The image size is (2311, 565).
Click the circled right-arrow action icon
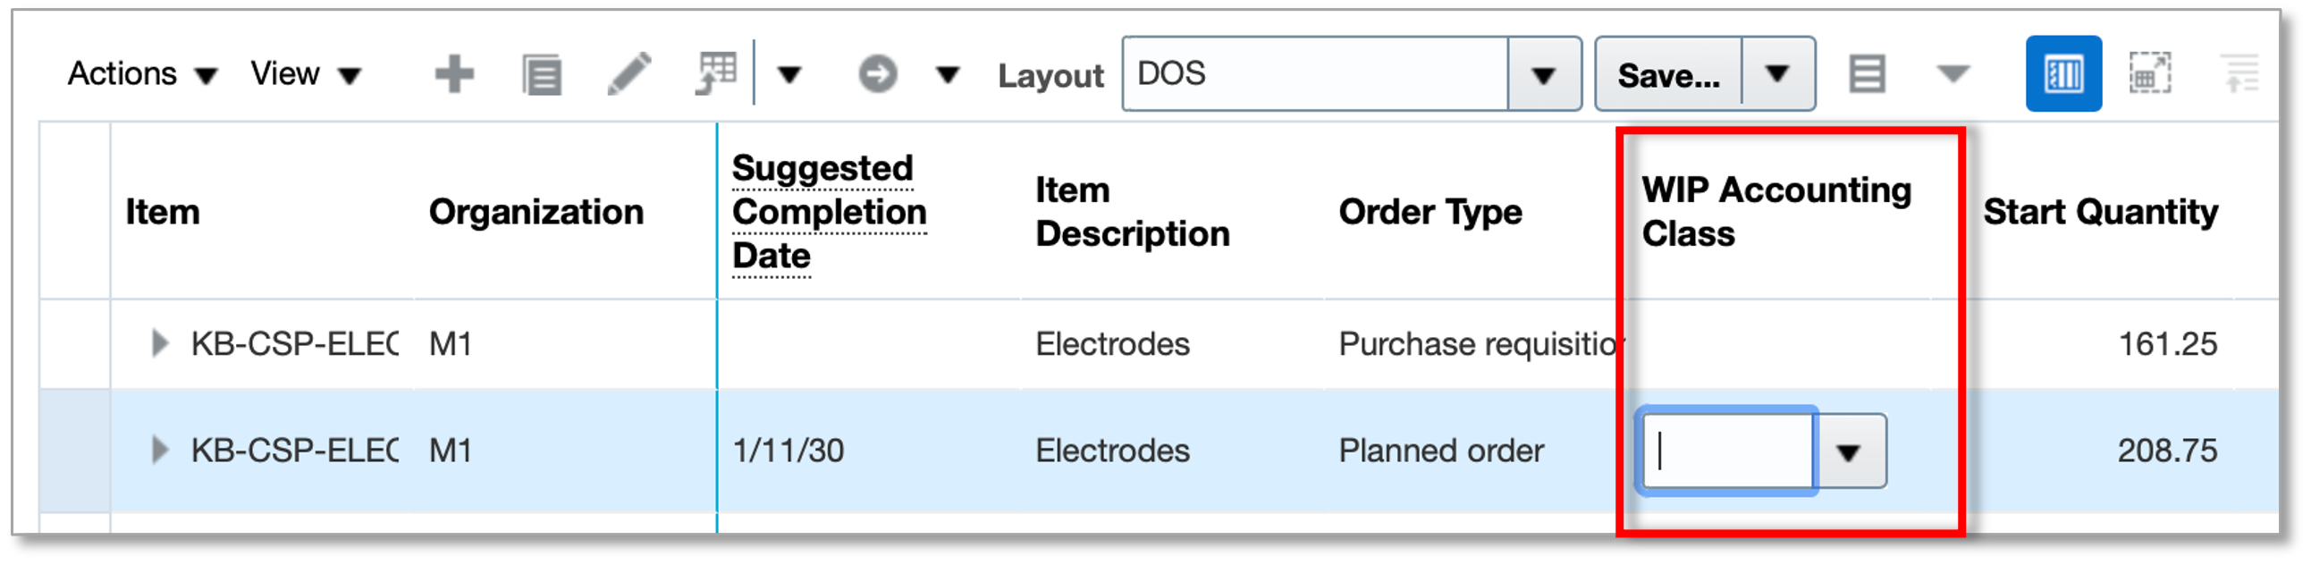pyautogui.click(x=877, y=74)
